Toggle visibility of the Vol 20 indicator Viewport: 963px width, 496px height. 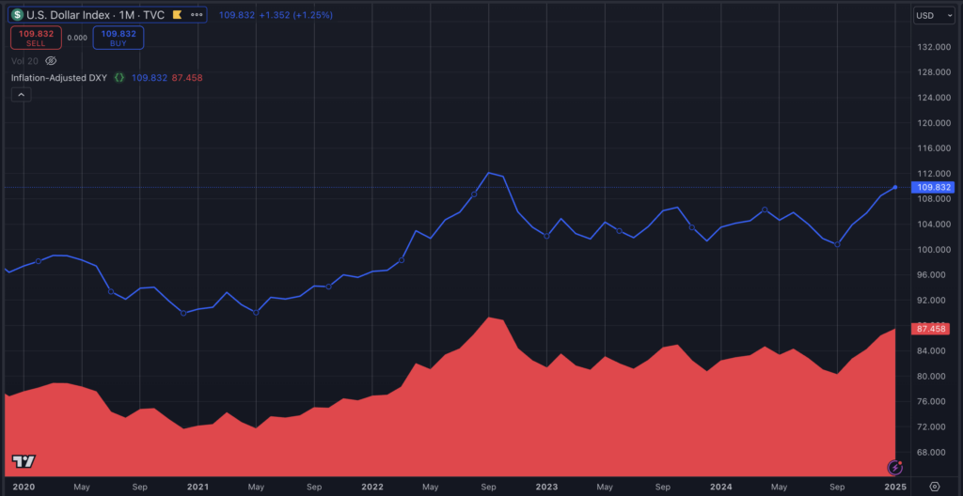click(x=51, y=60)
